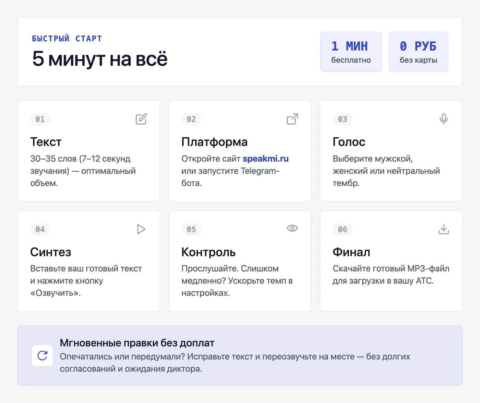Click the "Голос" card heading

(349, 142)
